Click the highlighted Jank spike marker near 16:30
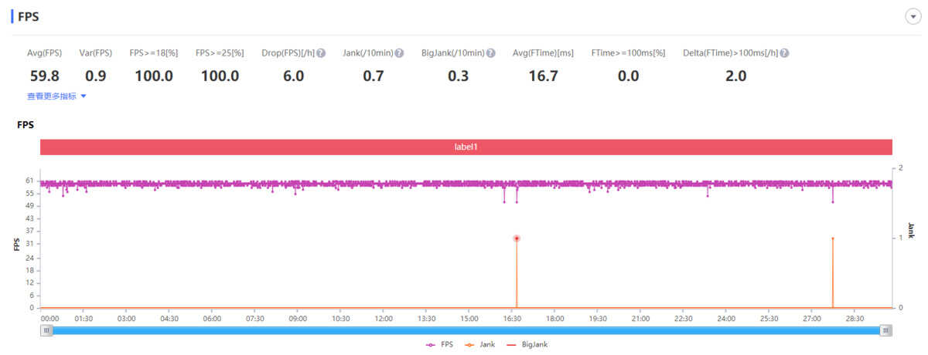This screenshot has height=355, width=928. tap(517, 238)
